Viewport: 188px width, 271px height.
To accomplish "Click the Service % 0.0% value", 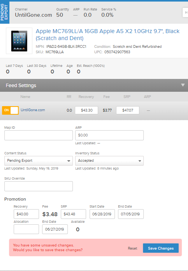I will pos(107,15).
